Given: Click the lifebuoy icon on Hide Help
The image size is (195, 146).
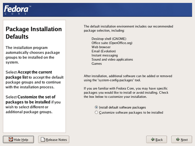Looking at the screenshot, I should pyautogui.click(x=11, y=139).
